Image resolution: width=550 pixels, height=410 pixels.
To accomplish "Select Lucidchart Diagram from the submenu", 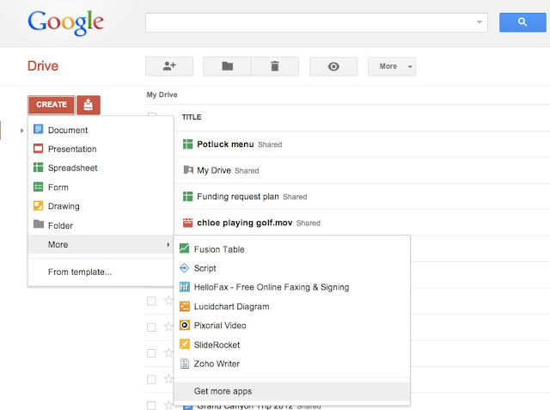I will point(231,307).
